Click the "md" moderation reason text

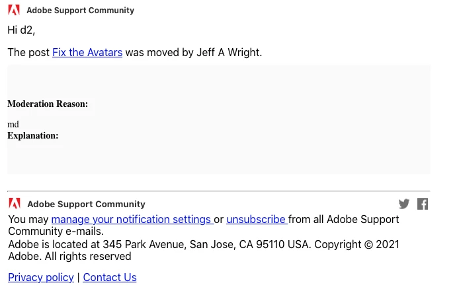[x=13, y=124]
